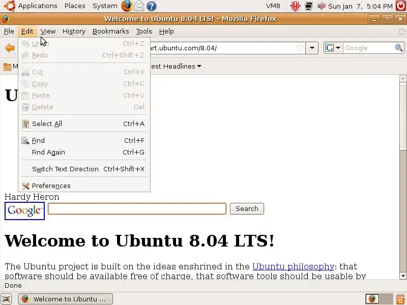Open the Bookmarks menu

tap(110, 32)
